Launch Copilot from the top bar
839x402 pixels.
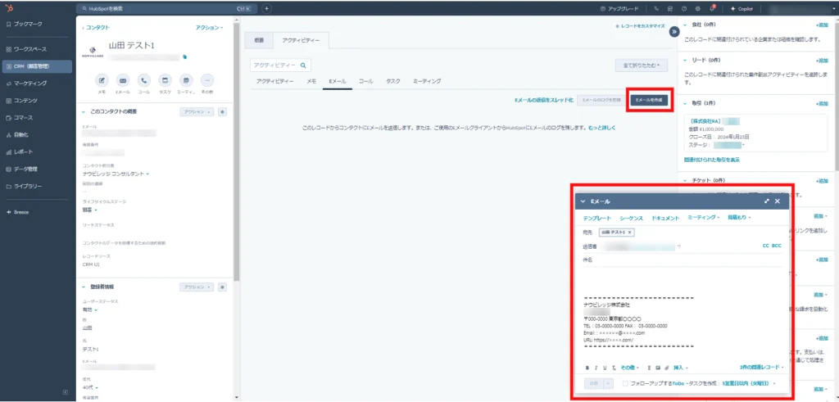pos(741,8)
